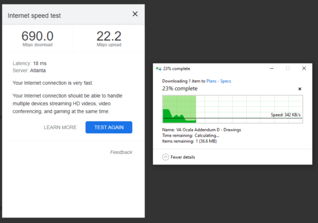Minimize the 23% complete download window

(x=272, y=68)
